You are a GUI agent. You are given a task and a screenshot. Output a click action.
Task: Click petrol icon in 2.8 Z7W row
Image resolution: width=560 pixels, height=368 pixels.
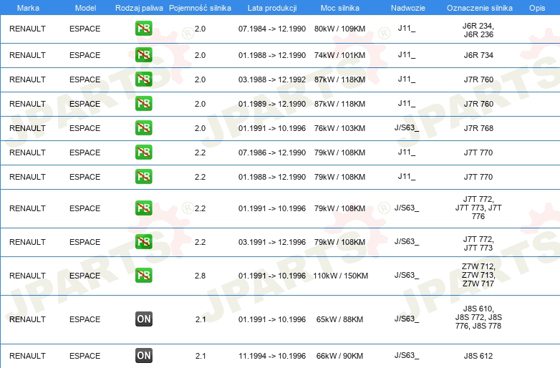pos(143,275)
